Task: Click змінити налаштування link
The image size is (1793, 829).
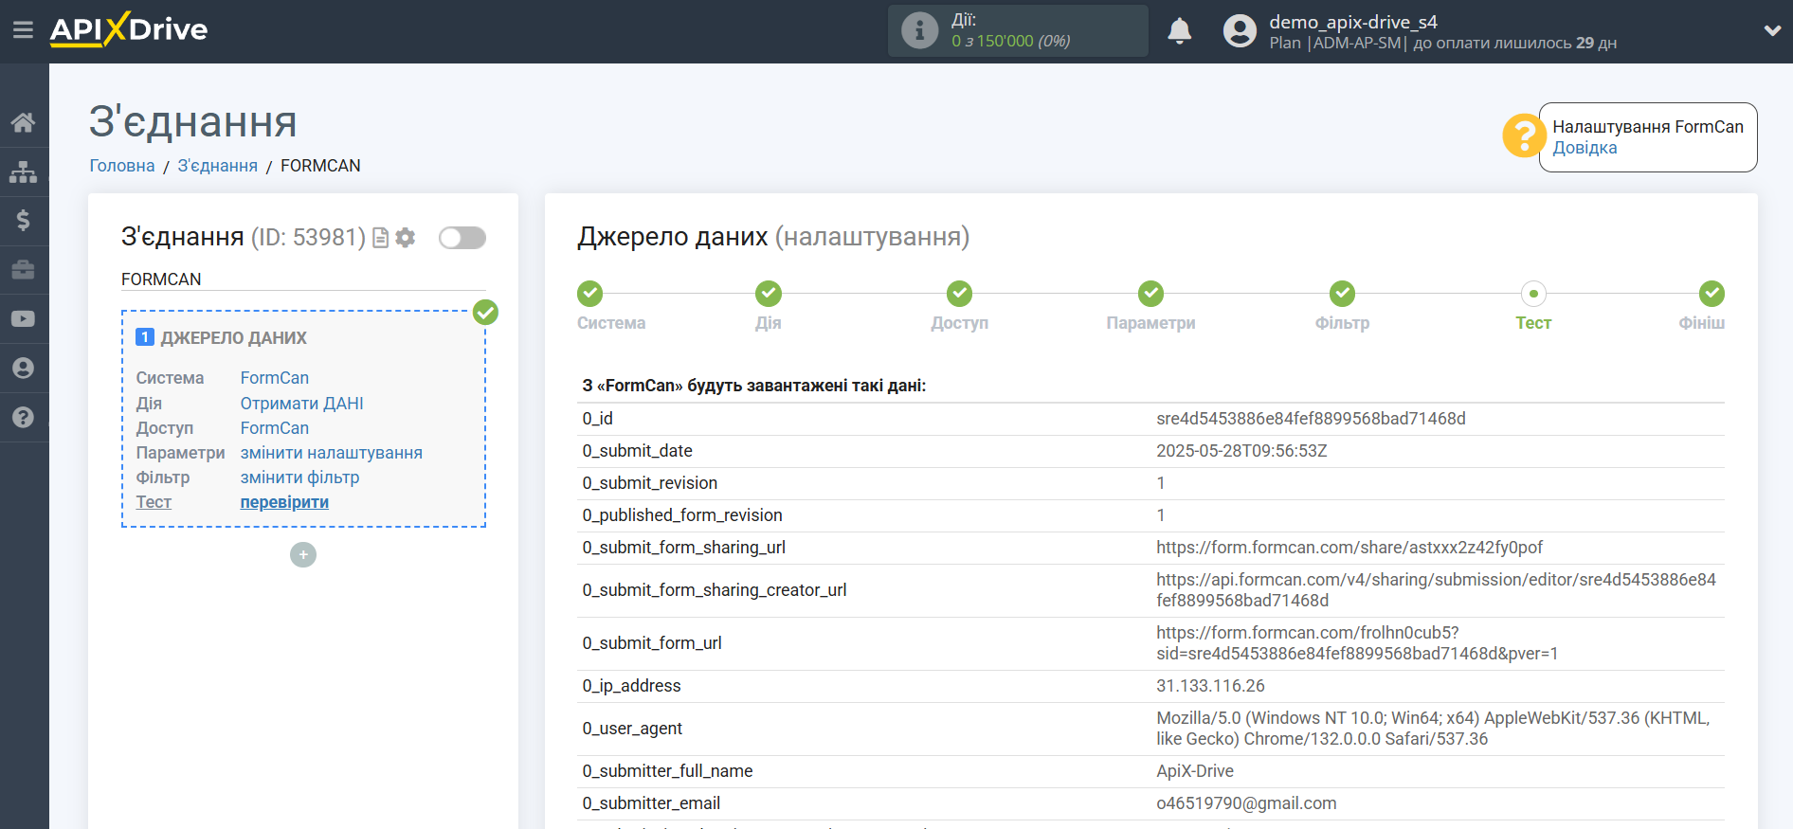Action: (x=332, y=453)
